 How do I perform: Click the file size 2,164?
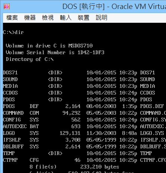(x=73, y=106)
